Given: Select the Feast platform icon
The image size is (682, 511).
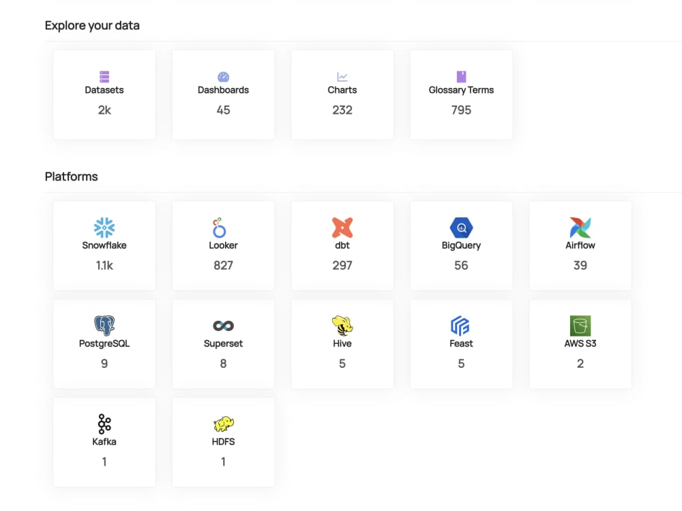Looking at the screenshot, I should (461, 326).
